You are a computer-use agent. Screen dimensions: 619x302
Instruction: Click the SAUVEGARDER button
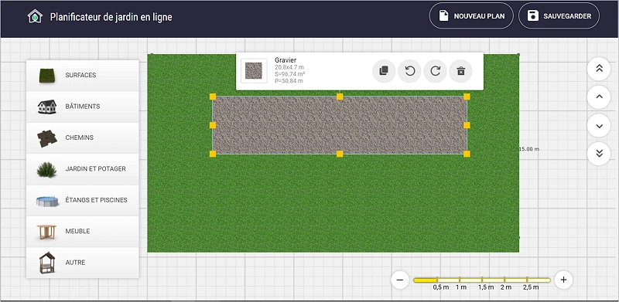click(559, 16)
